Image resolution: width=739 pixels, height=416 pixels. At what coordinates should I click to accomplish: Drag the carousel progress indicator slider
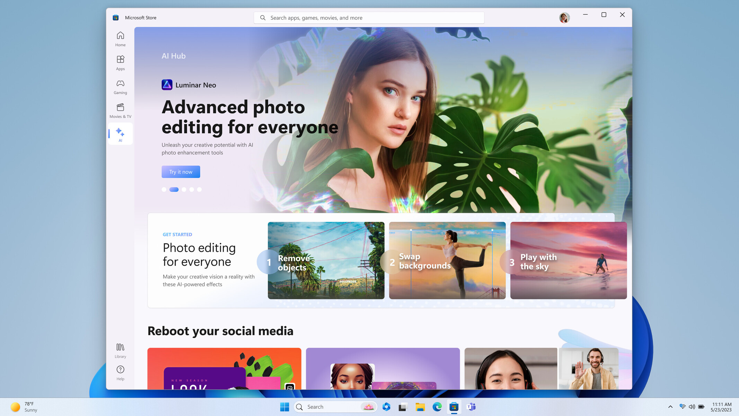pyautogui.click(x=174, y=190)
